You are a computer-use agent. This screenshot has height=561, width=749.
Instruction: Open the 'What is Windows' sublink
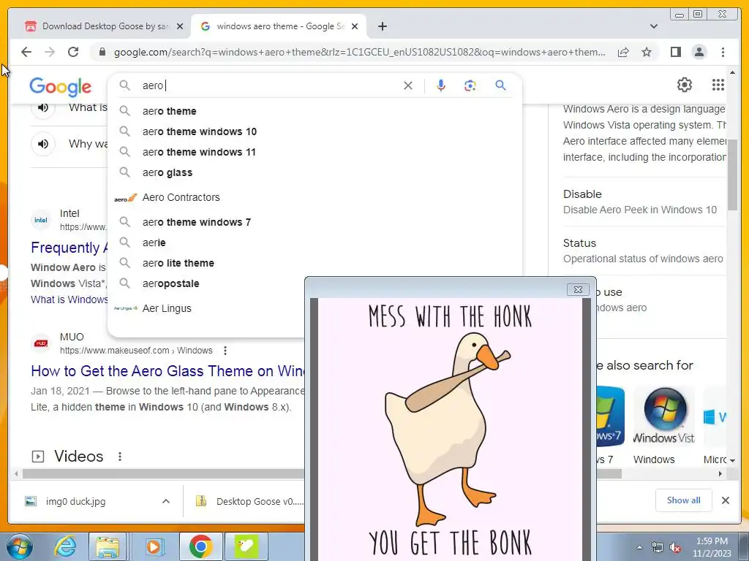point(69,299)
